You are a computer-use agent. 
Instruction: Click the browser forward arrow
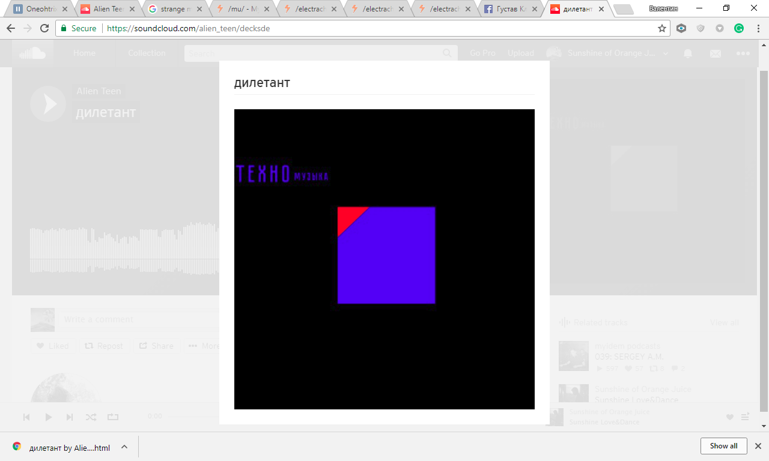(x=28, y=28)
